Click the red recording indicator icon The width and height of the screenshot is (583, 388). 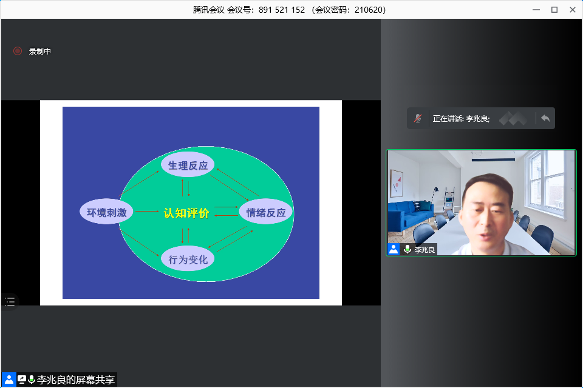coord(18,52)
